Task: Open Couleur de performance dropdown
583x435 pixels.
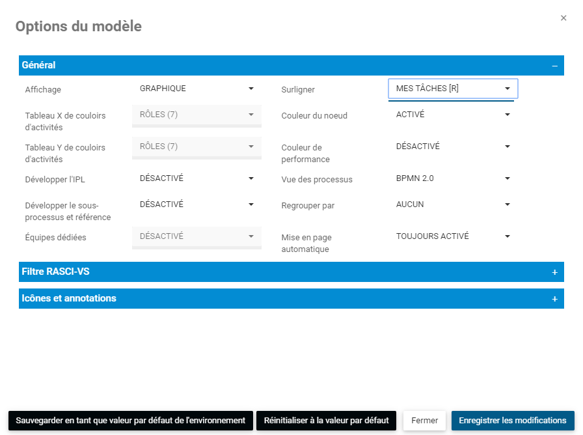Action: (453, 147)
